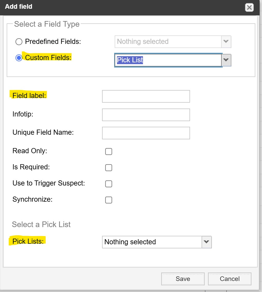Click the Is Required label
The image size is (262, 292).
coord(31,167)
